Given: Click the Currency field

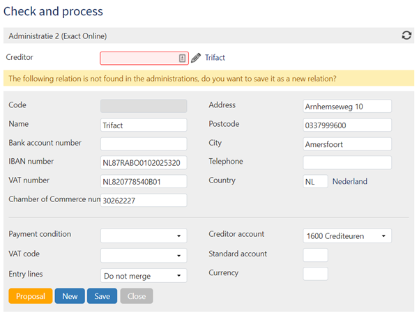Looking at the screenshot, I should click(x=315, y=274).
